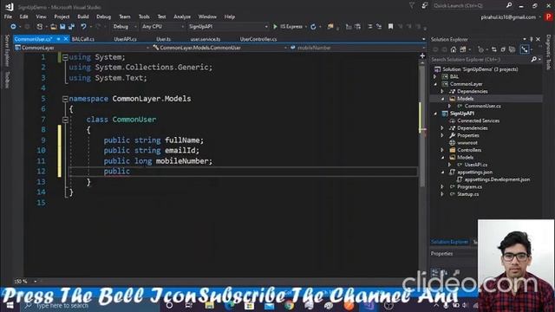Switch to the UserController.cs tab
This screenshot has height=312, width=555.
pos(258,39)
